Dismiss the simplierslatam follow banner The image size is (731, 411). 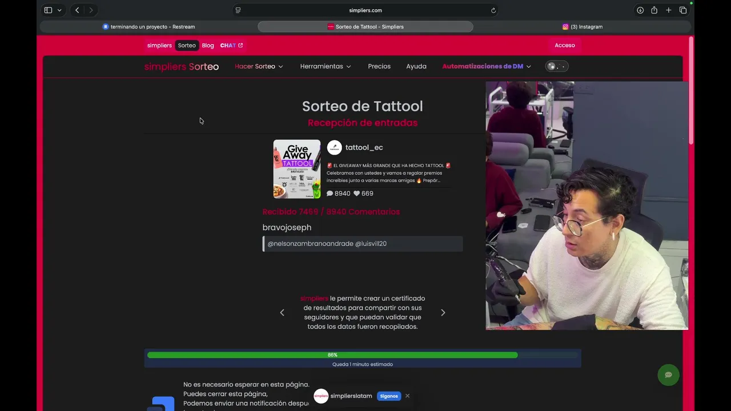[x=407, y=396]
